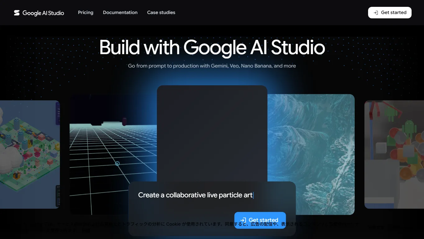Select the dark center preview card
The height and width of the screenshot is (239, 424).
coord(212,134)
